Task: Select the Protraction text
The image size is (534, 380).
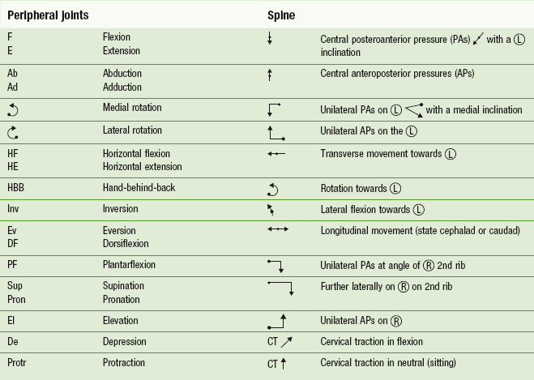Action: coord(124,363)
